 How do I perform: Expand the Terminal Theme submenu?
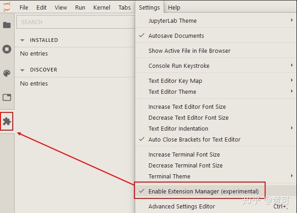[216, 176]
